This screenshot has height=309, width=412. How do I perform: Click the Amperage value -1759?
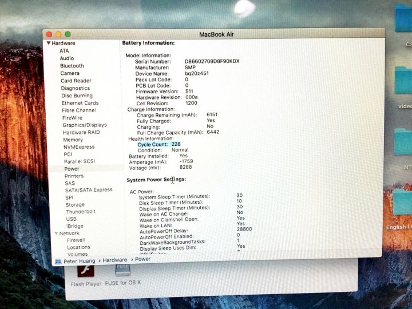(186, 161)
